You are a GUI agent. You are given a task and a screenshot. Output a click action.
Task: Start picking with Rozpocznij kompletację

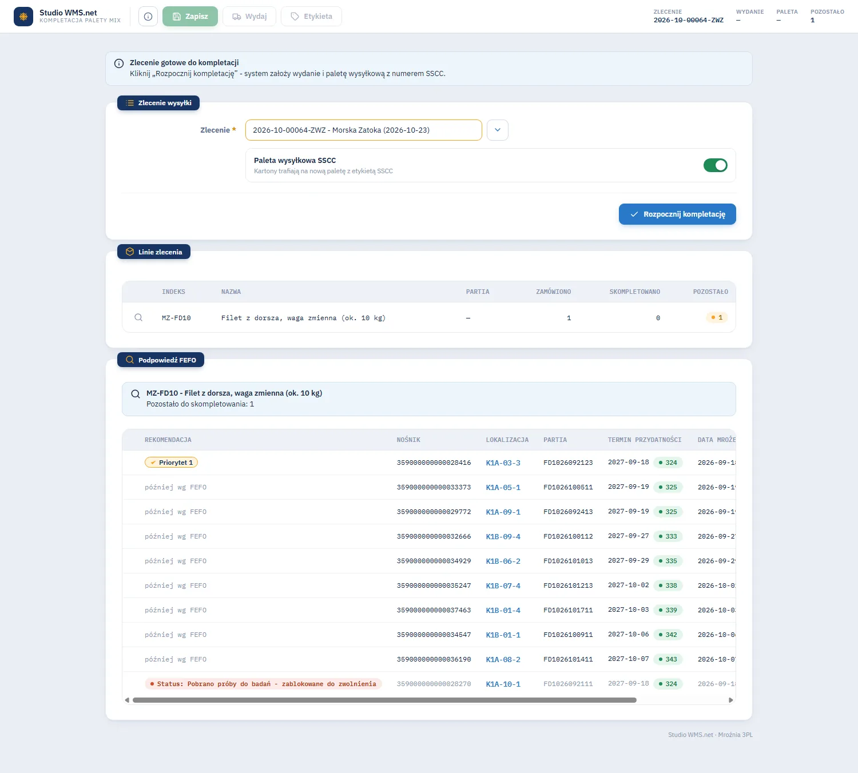click(x=677, y=214)
